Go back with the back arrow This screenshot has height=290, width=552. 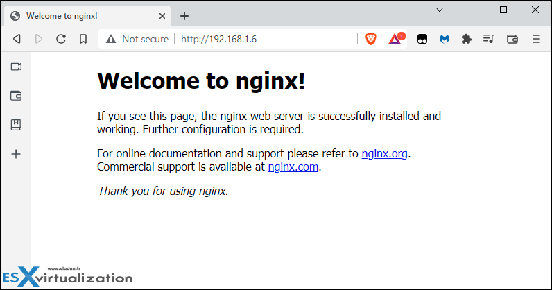click(x=17, y=39)
